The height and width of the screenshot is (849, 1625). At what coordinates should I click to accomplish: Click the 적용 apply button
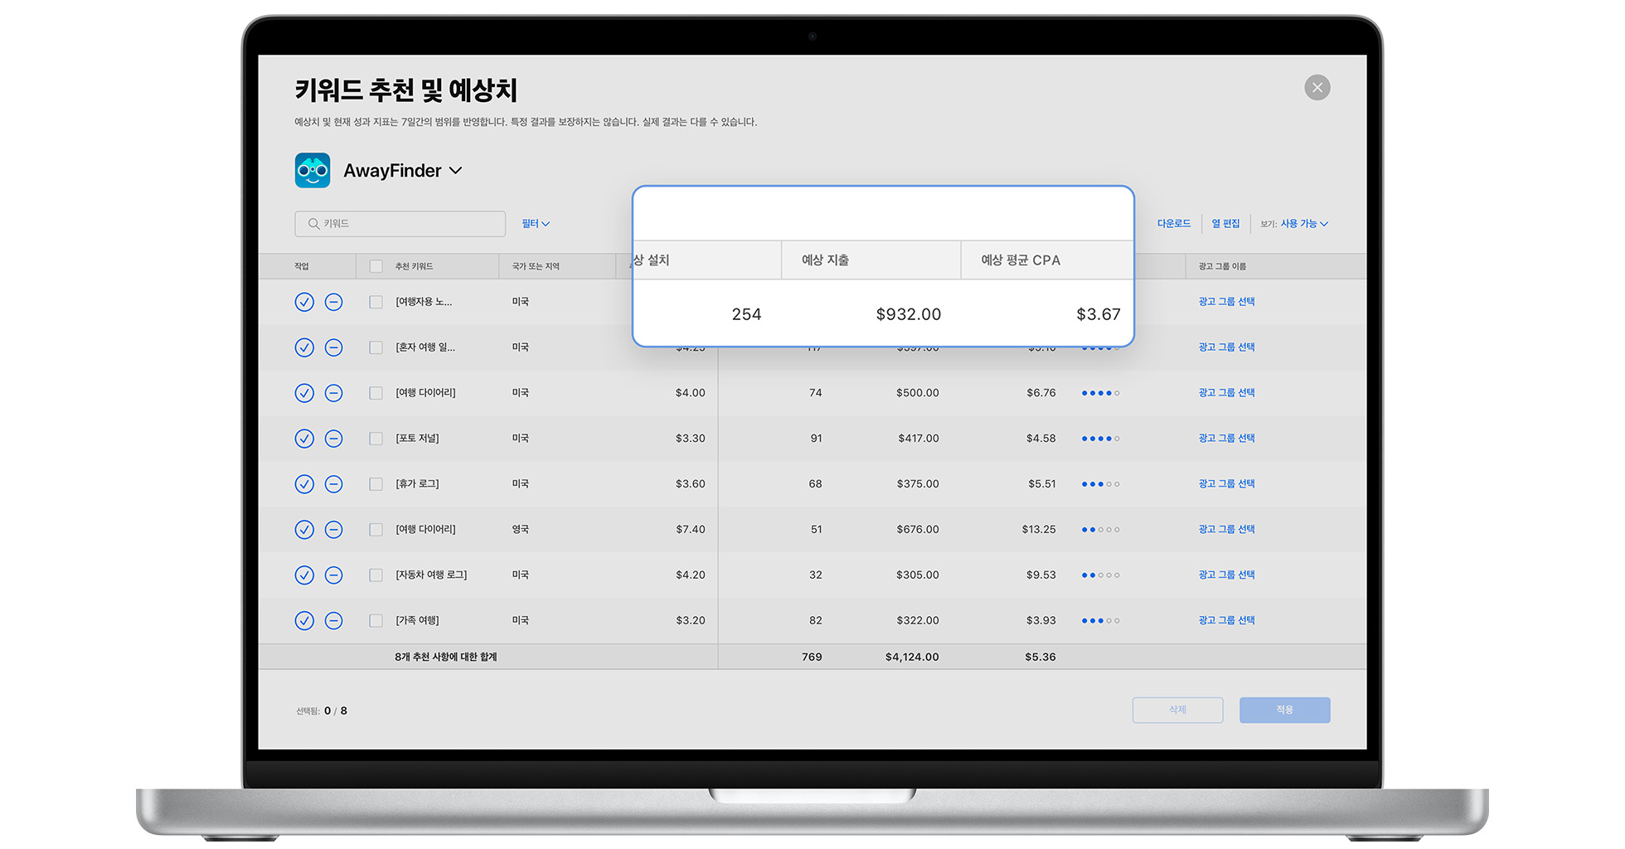point(1284,710)
